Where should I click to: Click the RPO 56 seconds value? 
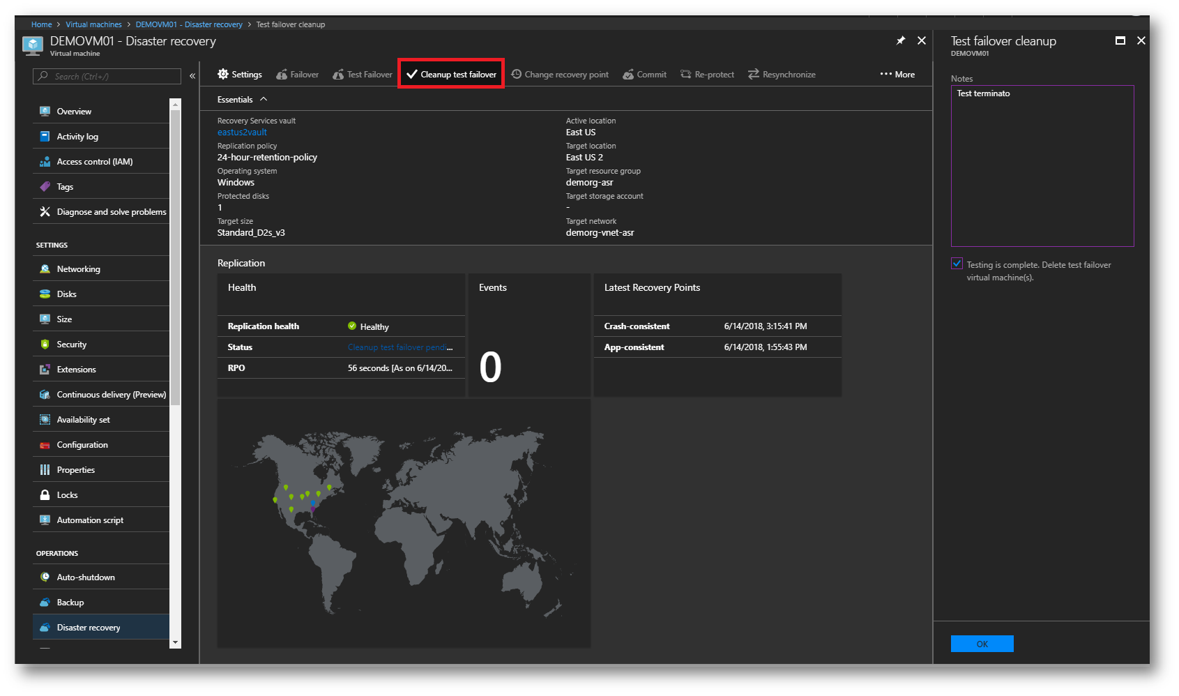click(400, 368)
